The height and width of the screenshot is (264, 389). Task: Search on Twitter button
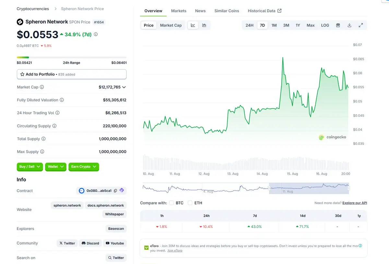click(116, 258)
